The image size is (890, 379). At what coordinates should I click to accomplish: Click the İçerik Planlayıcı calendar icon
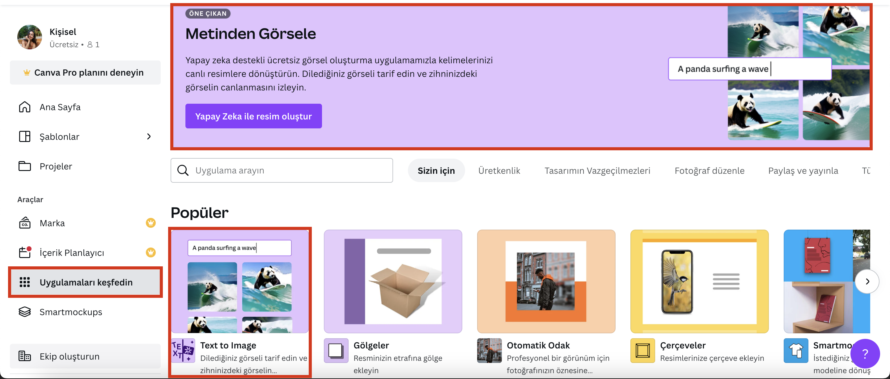[25, 252]
